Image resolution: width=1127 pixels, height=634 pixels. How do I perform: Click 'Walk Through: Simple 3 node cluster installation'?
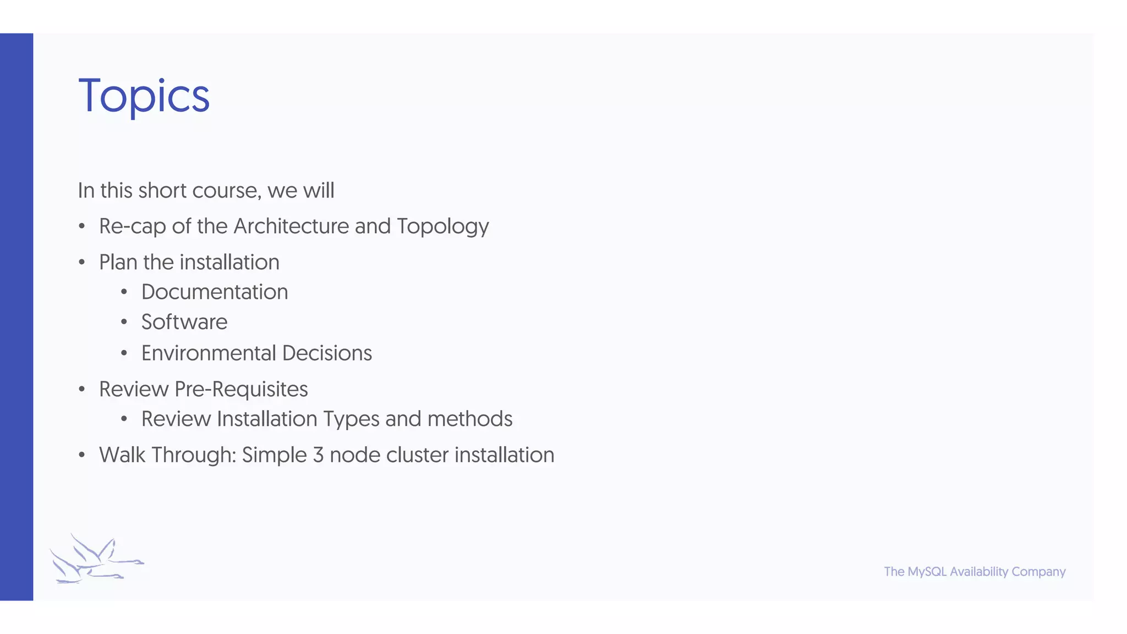pos(327,455)
